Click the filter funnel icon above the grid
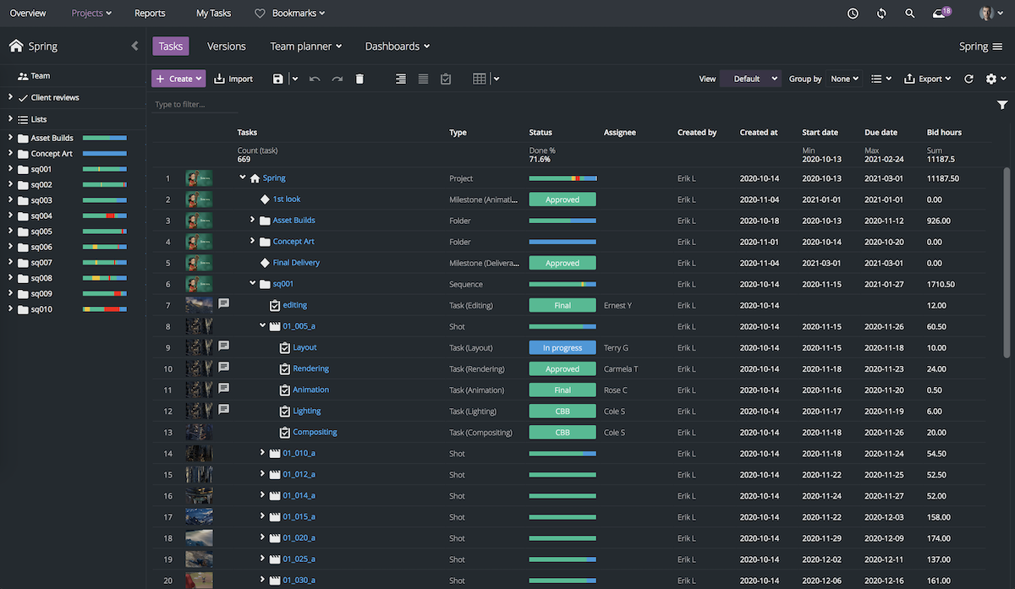This screenshot has width=1015, height=589. pyautogui.click(x=1002, y=105)
